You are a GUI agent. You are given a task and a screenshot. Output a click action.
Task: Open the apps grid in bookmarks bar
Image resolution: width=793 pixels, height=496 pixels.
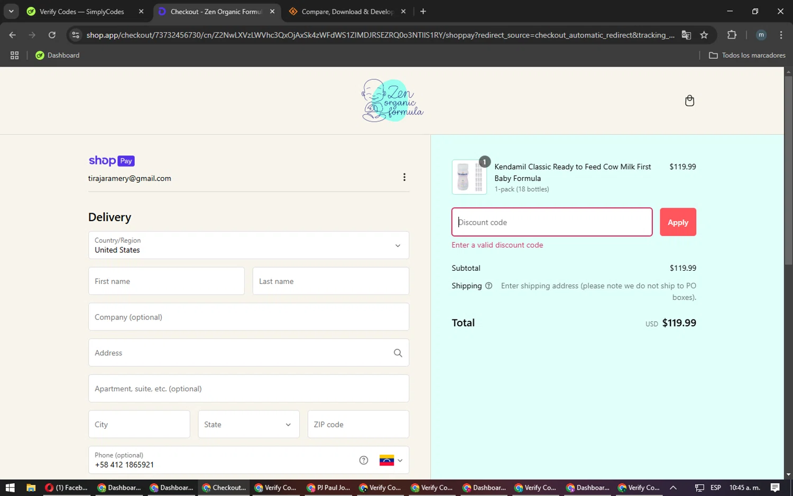point(14,55)
